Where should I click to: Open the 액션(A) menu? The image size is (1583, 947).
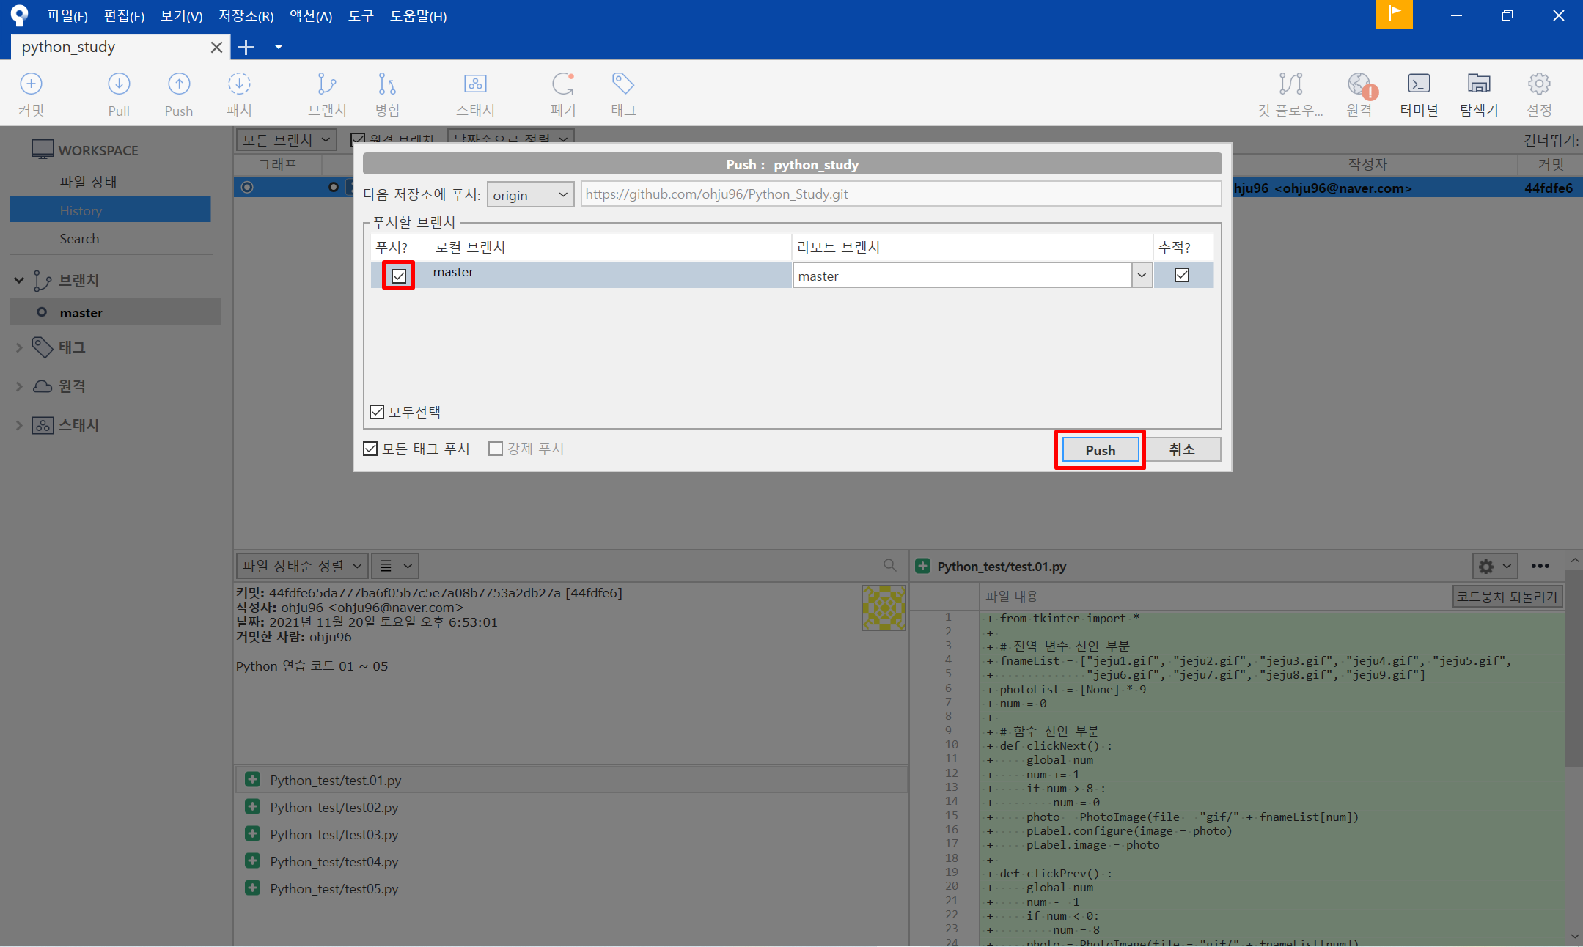pyautogui.click(x=311, y=15)
